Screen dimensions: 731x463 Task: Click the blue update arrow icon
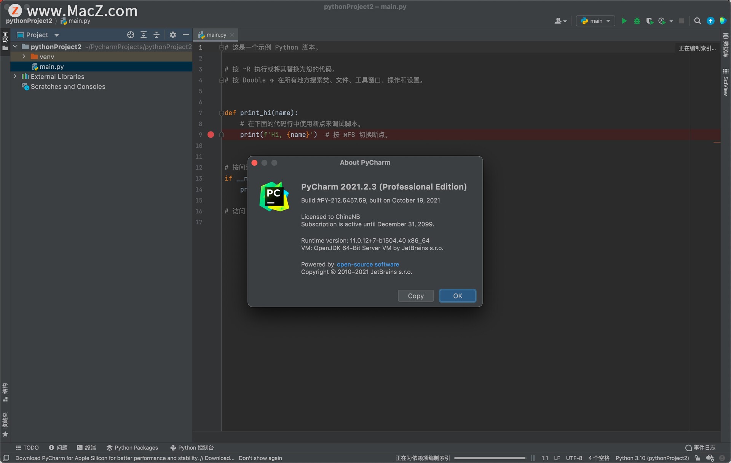[710, 21]
